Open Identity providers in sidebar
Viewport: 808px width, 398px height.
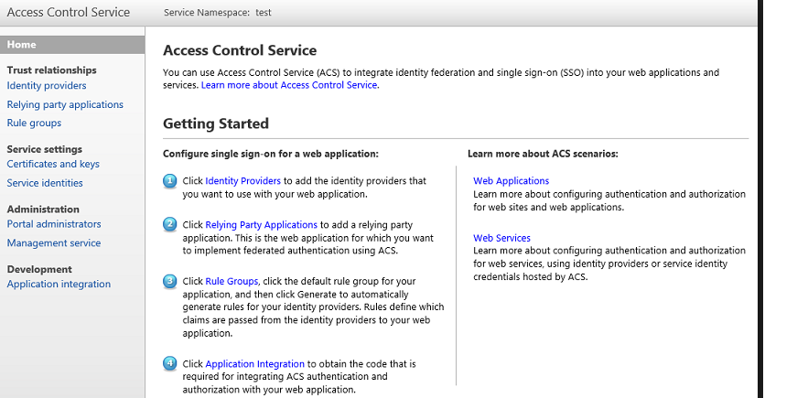click(x=47, y=86)
